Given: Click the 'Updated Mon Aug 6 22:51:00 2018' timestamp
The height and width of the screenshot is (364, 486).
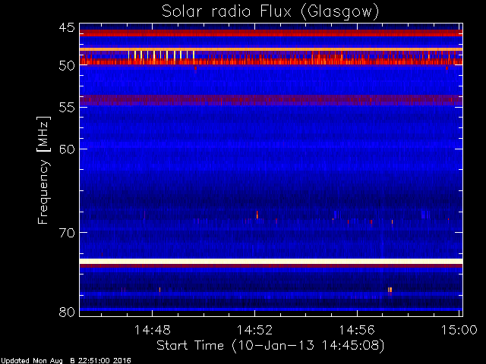Looking at the screenshot, I should coord(65,361).
